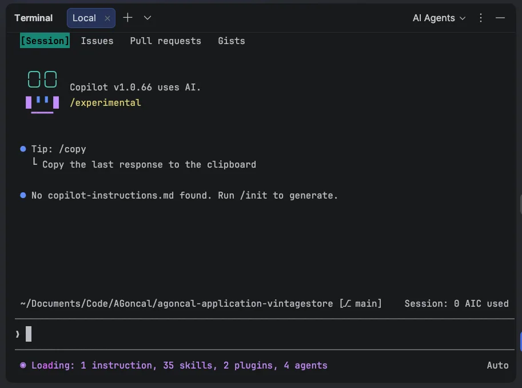Click the /experimental command text

[x=105, y=102]
